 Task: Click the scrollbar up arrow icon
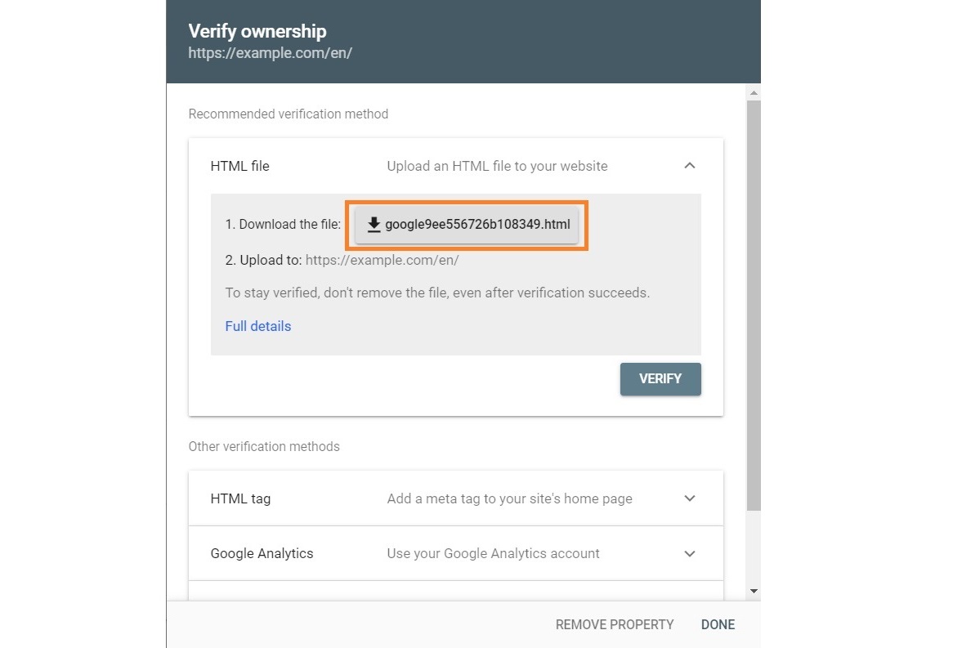point(753,92)
